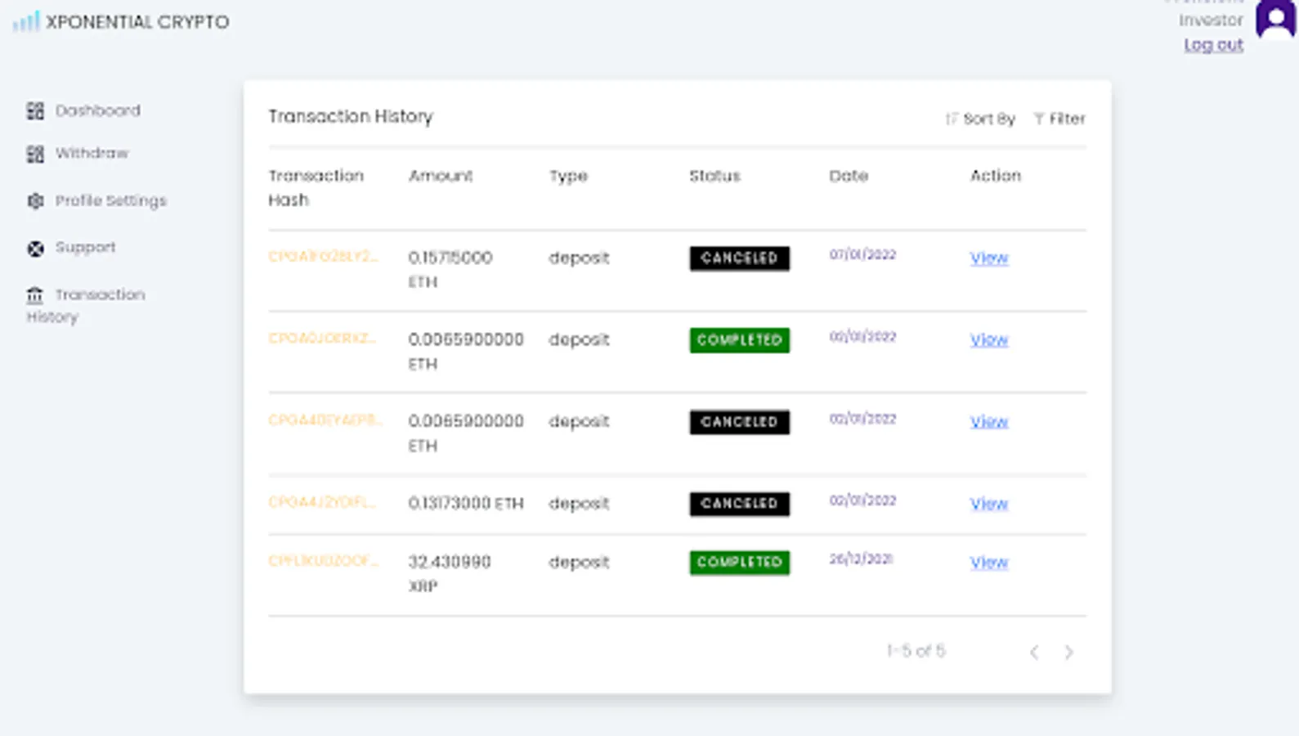Screen dimensions: 1299x736
Task: Go to the next page arrow
Action: point(1068,652)
